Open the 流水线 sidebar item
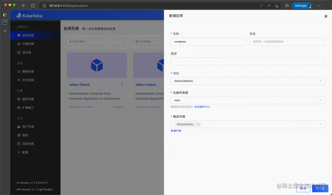The image size is (332, 195). click(35, 52)
